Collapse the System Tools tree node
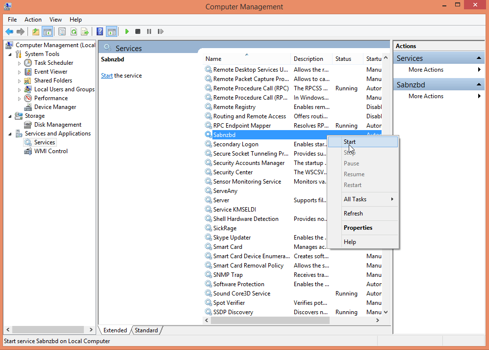489x350 pixels. coord(11,54)
